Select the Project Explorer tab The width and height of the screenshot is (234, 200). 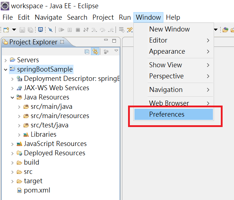tap(33, 42)
